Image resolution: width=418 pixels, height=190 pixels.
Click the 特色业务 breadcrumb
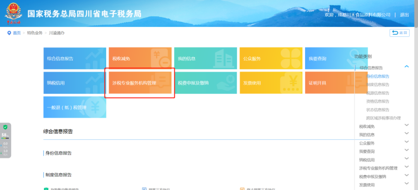[35, 33]
